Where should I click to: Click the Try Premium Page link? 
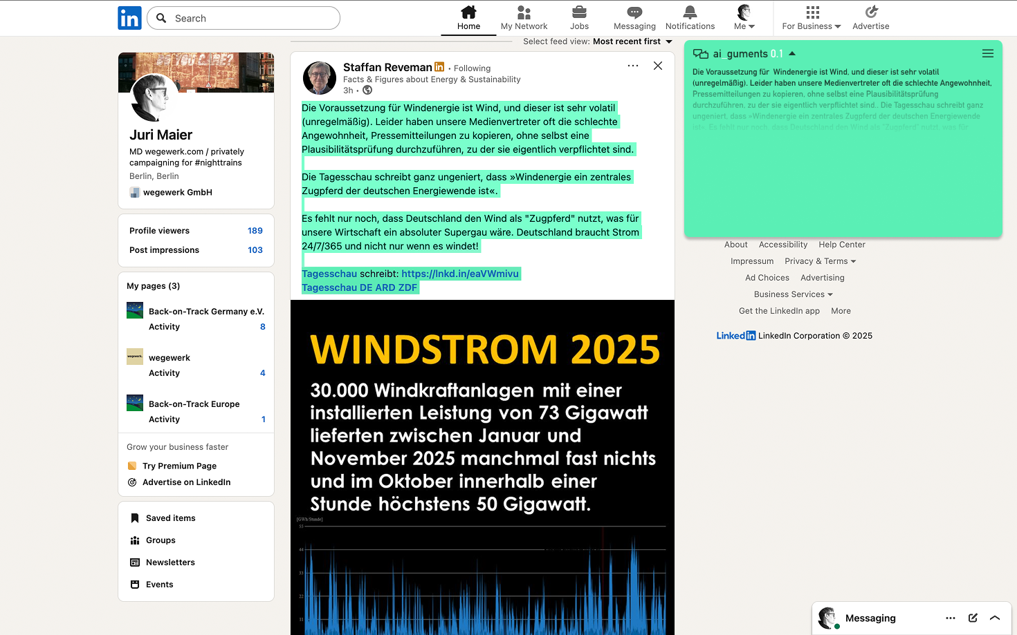179,466
